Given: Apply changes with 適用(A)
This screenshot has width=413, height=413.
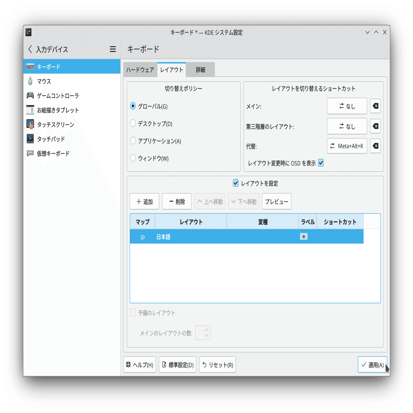Looking at the screenshot, I should 373,365.
